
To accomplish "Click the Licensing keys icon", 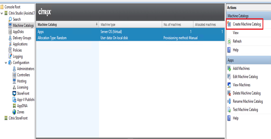I will [x=14, y=88].
